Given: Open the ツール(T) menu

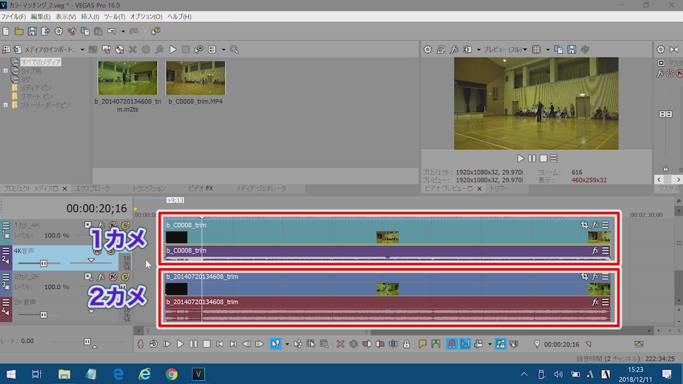Looking at the screenshot, I should 114,17.
